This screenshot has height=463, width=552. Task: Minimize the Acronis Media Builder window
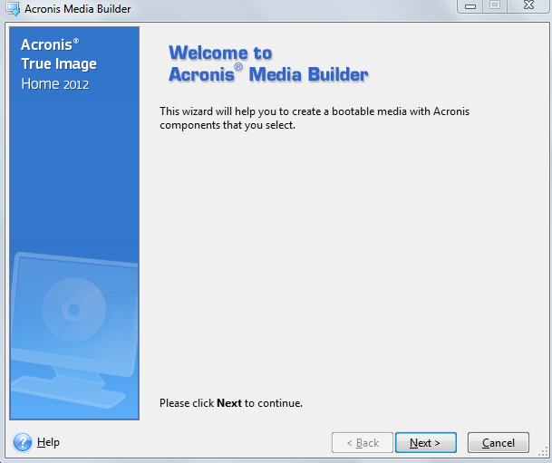[x=470, y=5]
